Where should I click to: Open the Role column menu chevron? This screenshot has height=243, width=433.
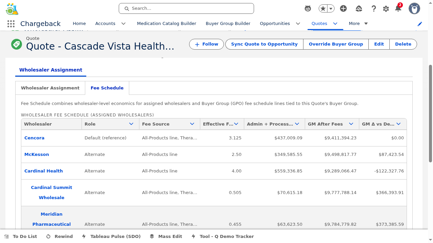tap(131, 124)
